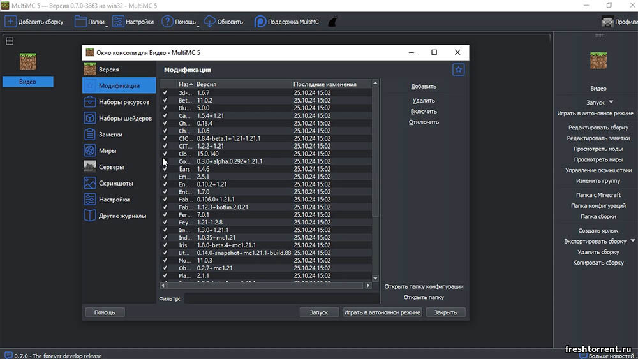This screenshot has height=359, width=638.
Task: Click the star icon in Modifications header
Action: point(458,70)
